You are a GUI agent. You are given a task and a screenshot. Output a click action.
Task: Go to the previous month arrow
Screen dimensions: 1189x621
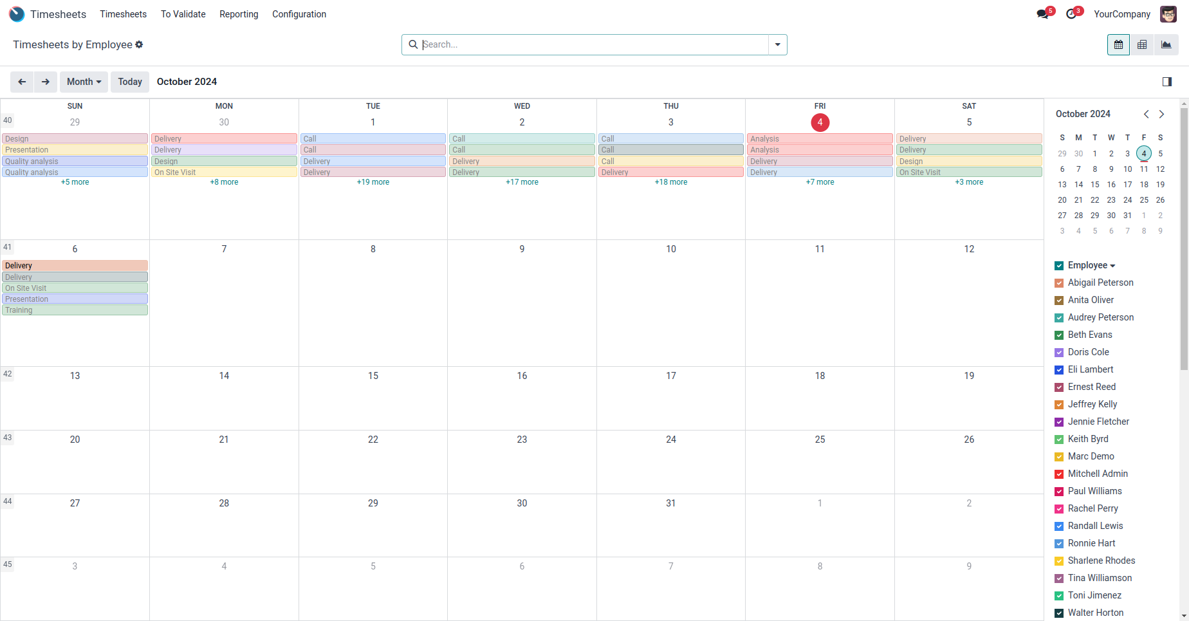[22, 82]
